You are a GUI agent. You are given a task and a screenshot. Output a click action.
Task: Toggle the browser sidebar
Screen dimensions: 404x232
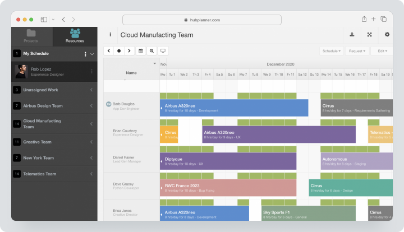coord(44,20)
